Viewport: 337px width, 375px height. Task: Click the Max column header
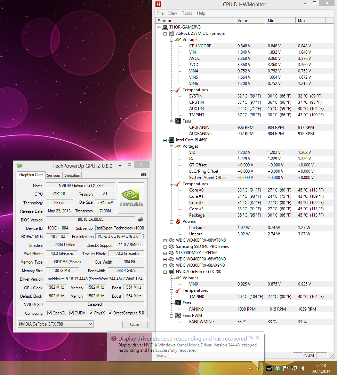311,21
